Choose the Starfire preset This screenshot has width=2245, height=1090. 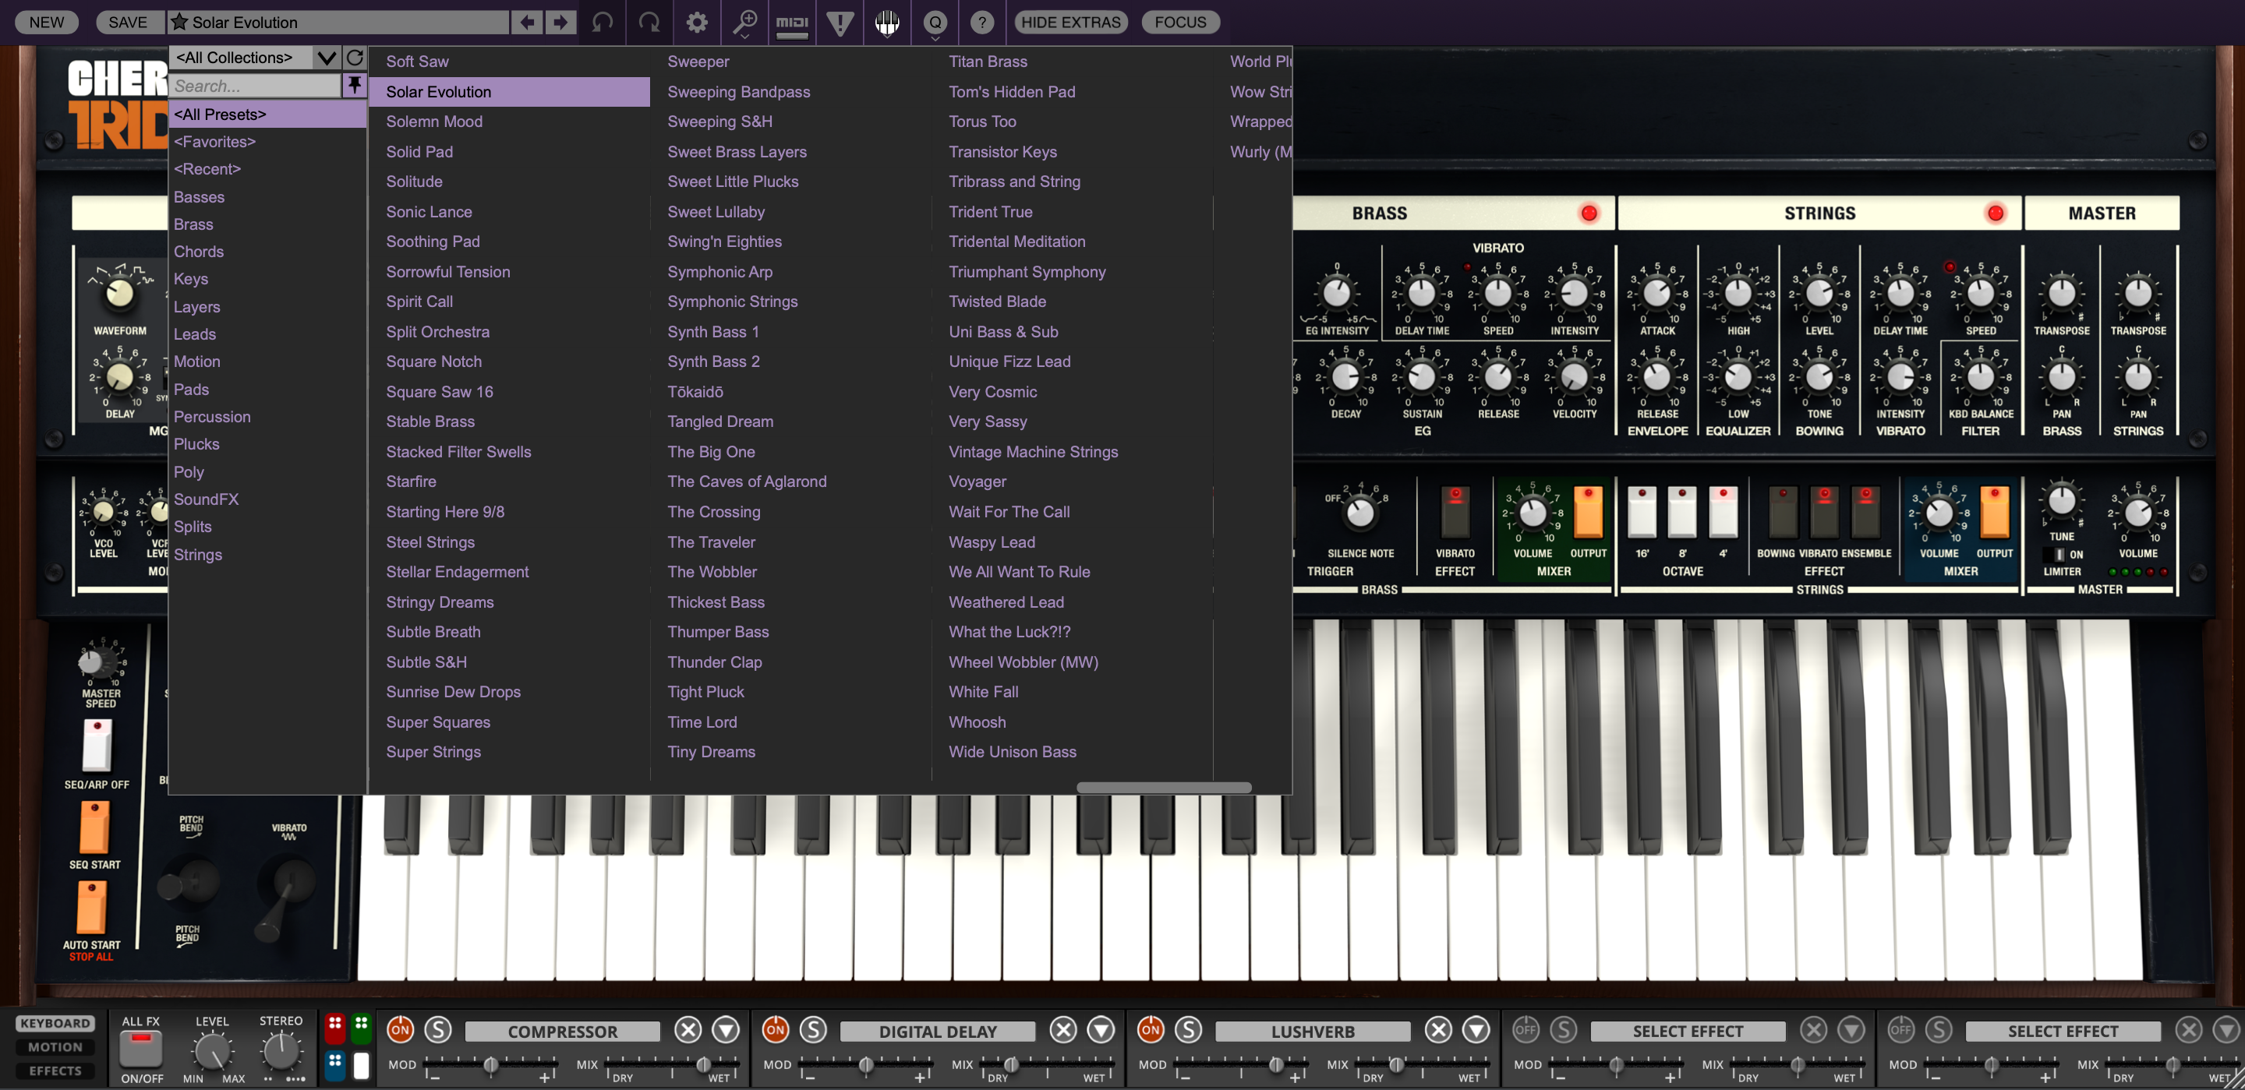tap(411, 481)
